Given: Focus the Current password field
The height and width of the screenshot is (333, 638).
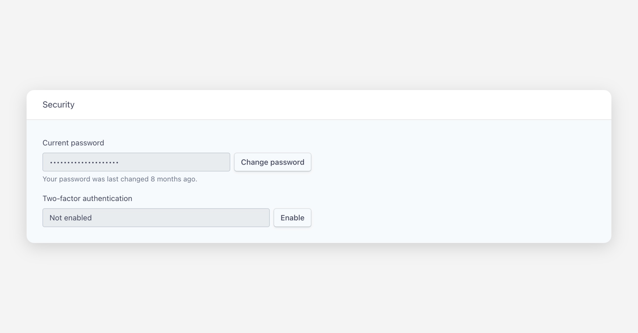Looking at the screenshot, I should [x=136, y=162].
